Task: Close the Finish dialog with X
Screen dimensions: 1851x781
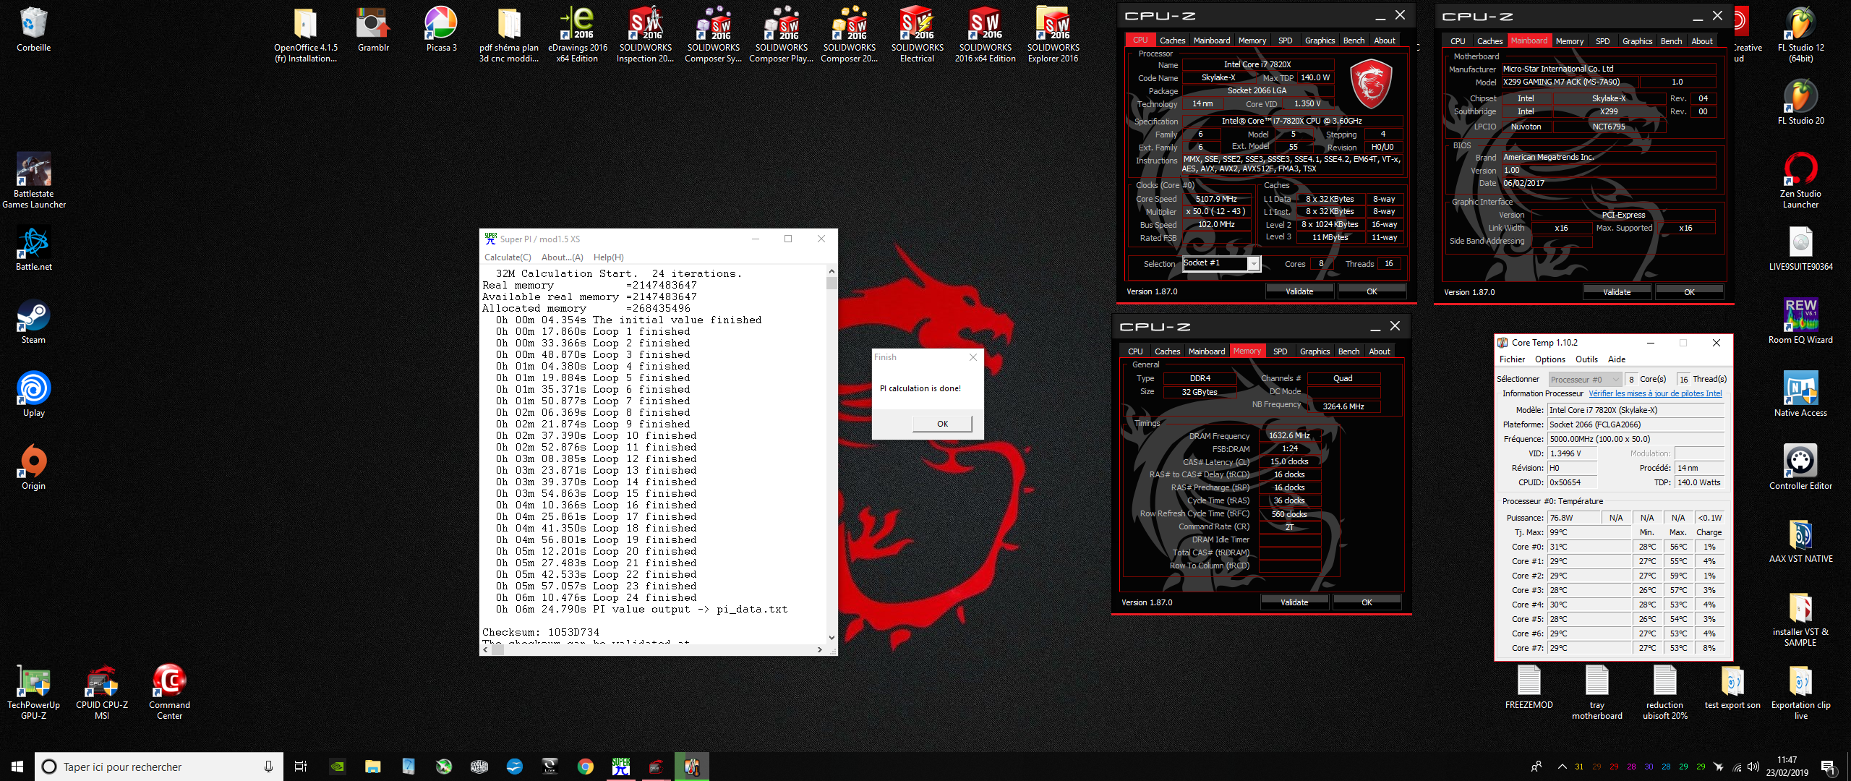Action: [x=973, y=357]
